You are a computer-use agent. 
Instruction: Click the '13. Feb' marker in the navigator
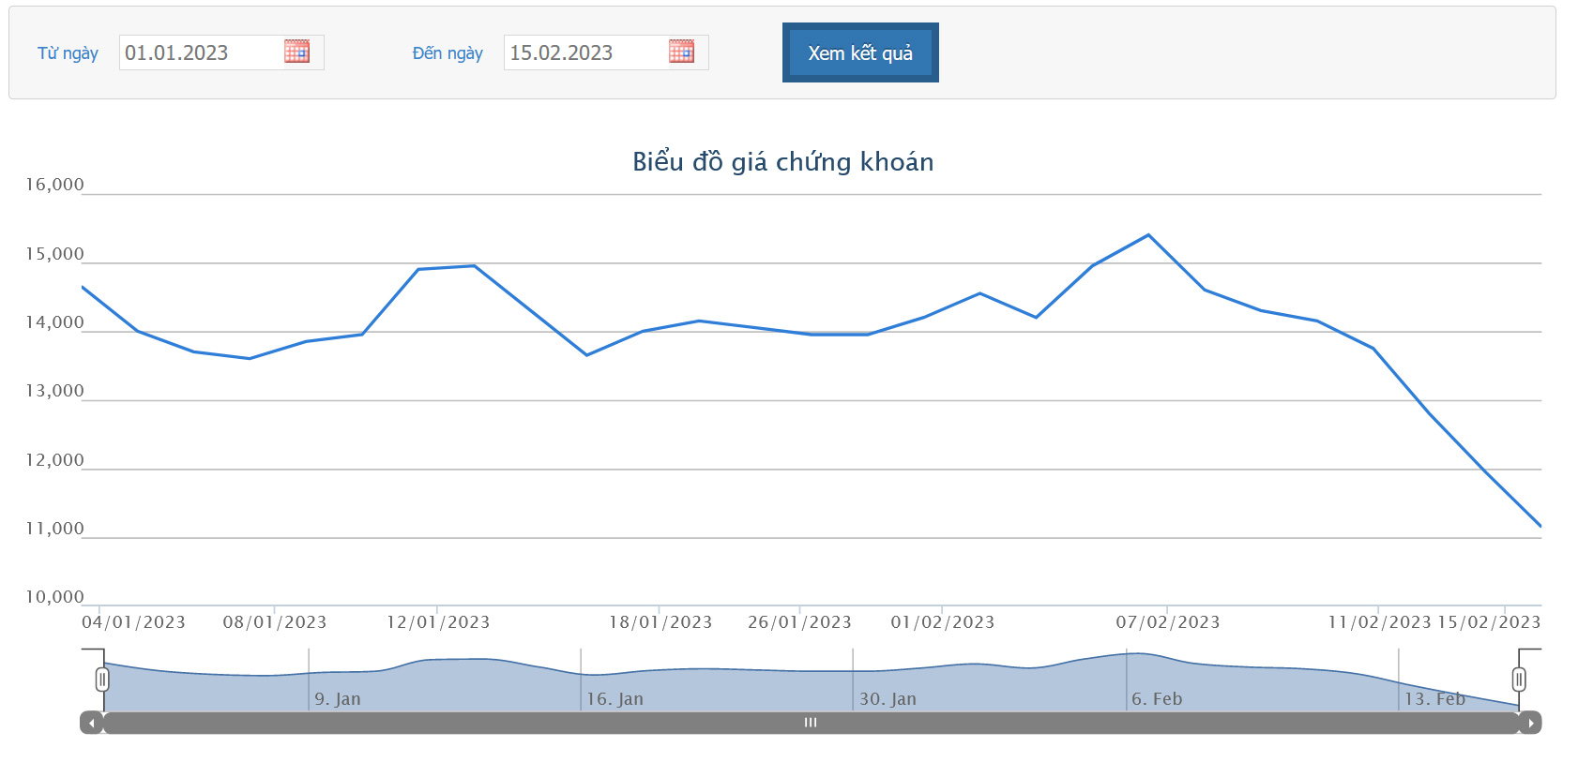coord(1434,699)
